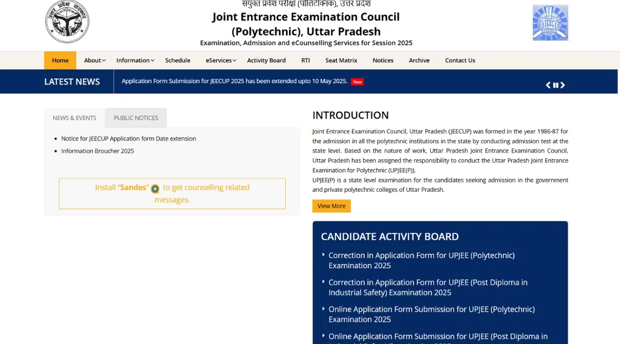Expand the Information dropdown menu
The height and width of the screenshot is (344, 620).
[x=135, y=60]
